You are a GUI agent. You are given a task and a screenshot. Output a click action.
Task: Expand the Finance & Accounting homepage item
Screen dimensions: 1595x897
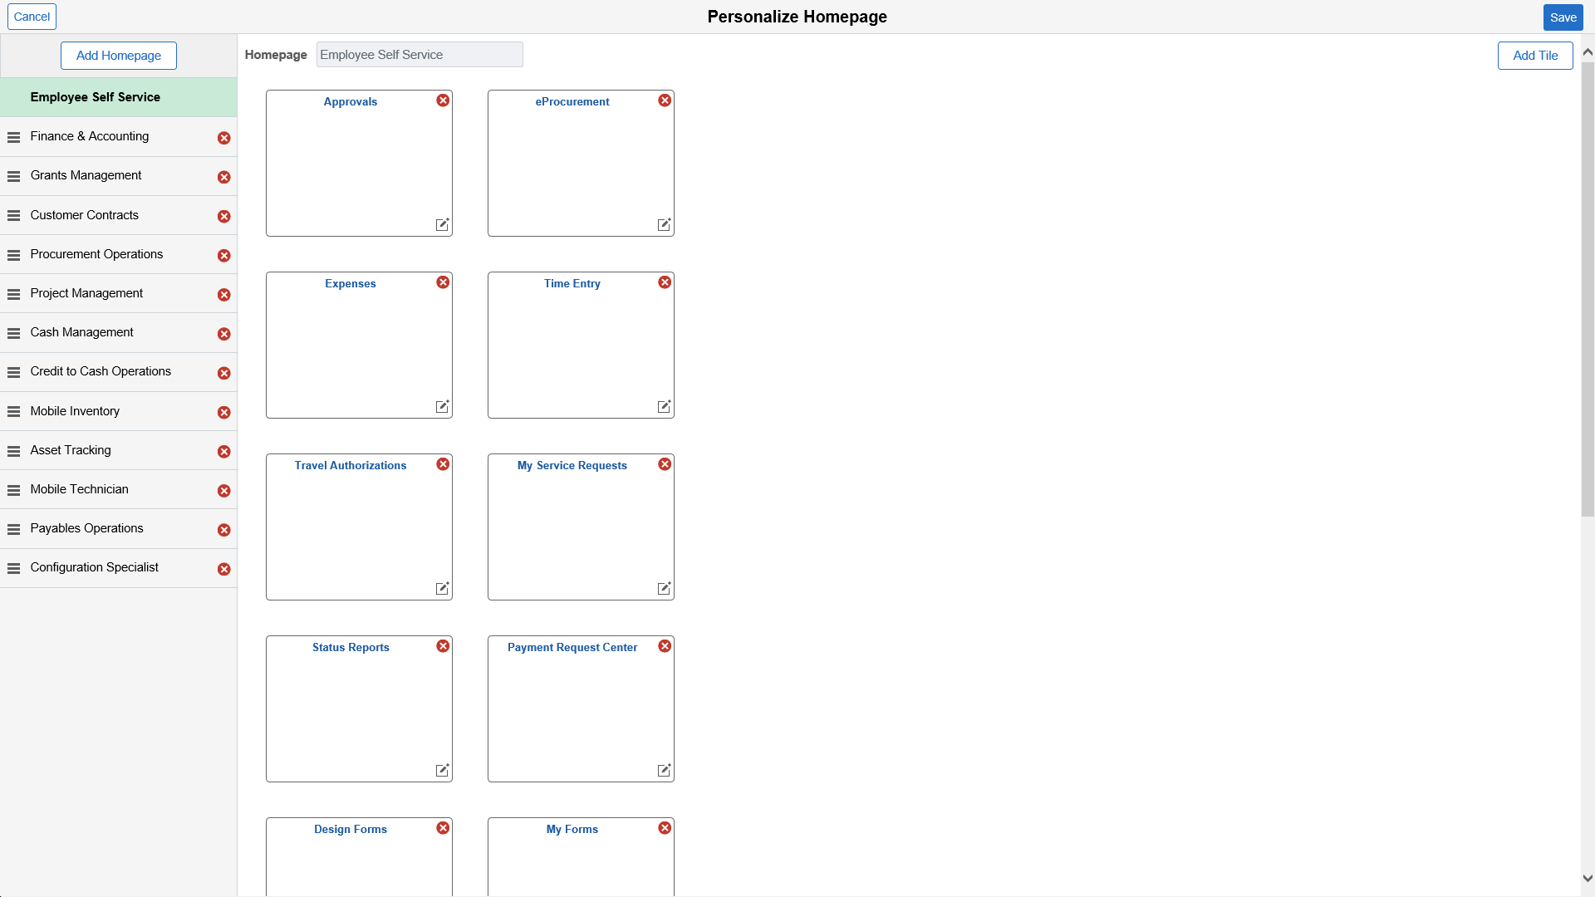[90, 136]
